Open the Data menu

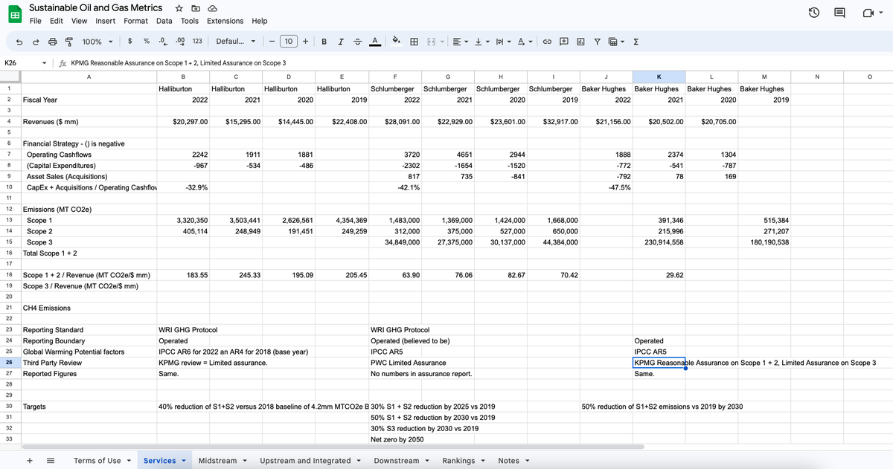point(164,21)
